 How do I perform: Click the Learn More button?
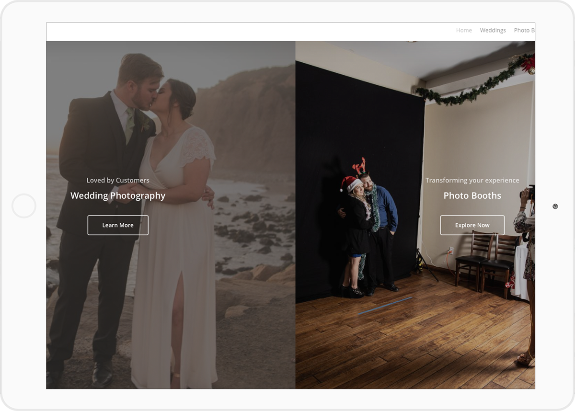pos(118,225)
